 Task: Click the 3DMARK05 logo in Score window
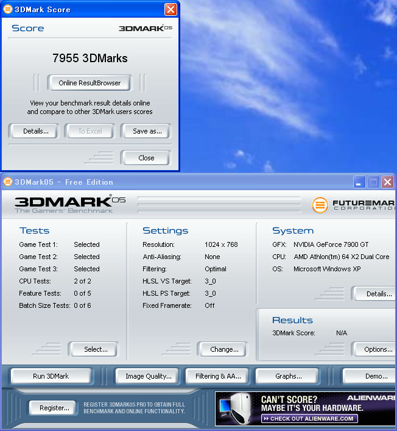(x=146, y=28)
